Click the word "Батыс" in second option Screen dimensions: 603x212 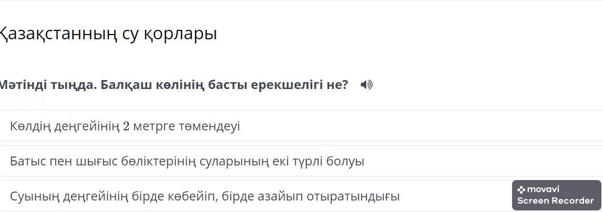[x=28, y=161]
